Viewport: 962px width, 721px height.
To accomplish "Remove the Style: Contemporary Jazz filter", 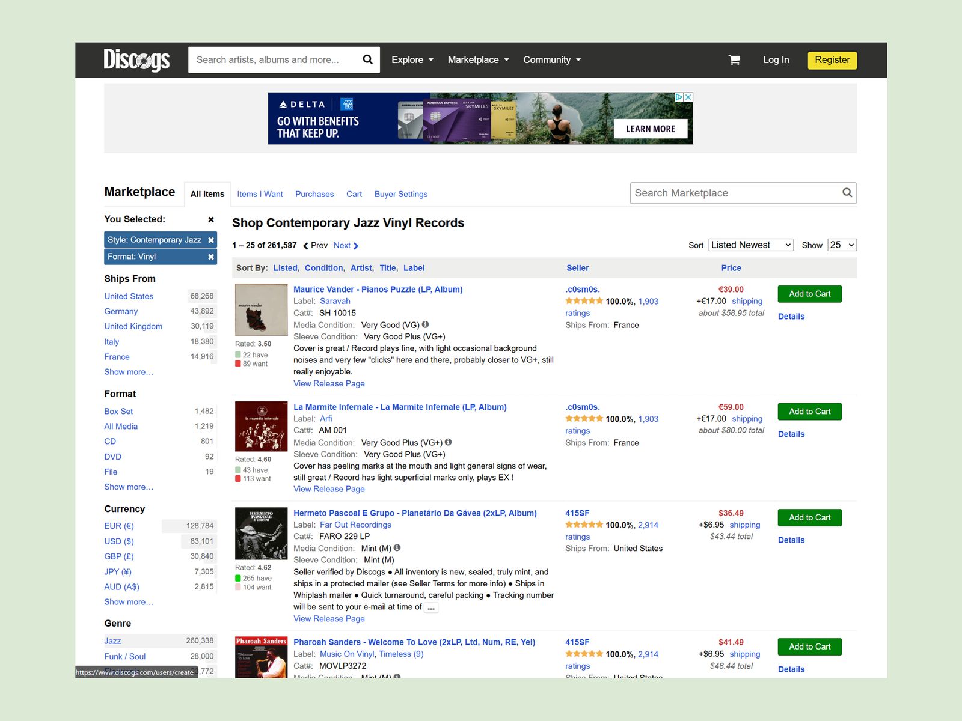I will [211, 239].
